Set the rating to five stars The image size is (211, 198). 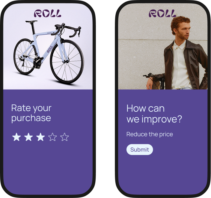(x=64, y=137)
